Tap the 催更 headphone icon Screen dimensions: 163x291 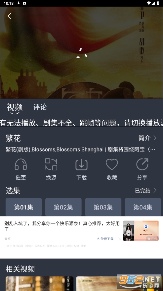tap(20, 164)
